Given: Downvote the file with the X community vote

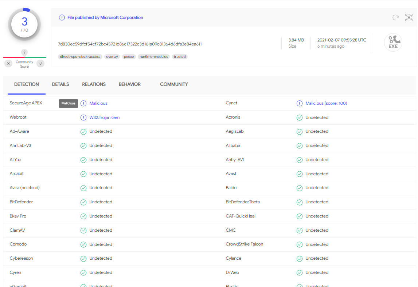Looking at the screenshot, I should click(x=8, y=63).
